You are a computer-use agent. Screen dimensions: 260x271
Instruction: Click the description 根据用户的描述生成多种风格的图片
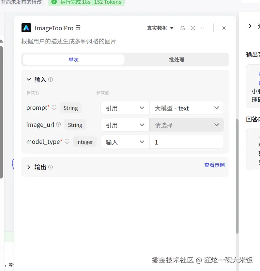point(68,41)
